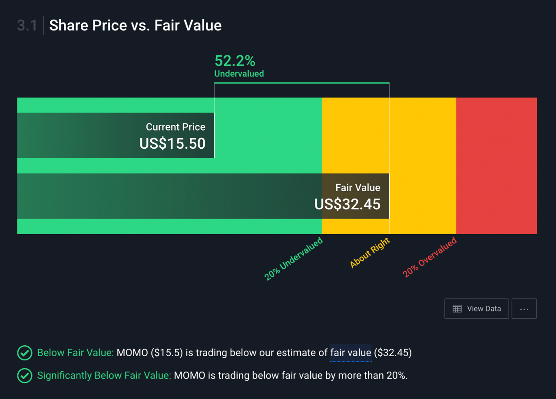Click the Share Price vs. Fair Value heading
Image resolution: width=556 pixels, height=399 pixels.
pos(135,26)
